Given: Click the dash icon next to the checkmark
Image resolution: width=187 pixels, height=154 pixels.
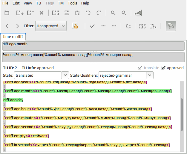Looking at the screenshot, I should [103, 26].
